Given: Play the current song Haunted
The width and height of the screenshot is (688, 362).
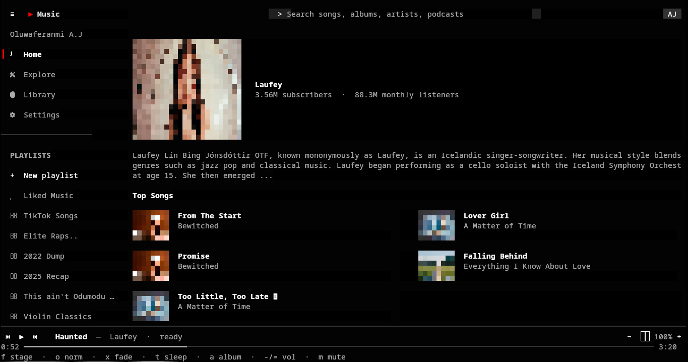Looking at the screenshot, I should 21,337.
